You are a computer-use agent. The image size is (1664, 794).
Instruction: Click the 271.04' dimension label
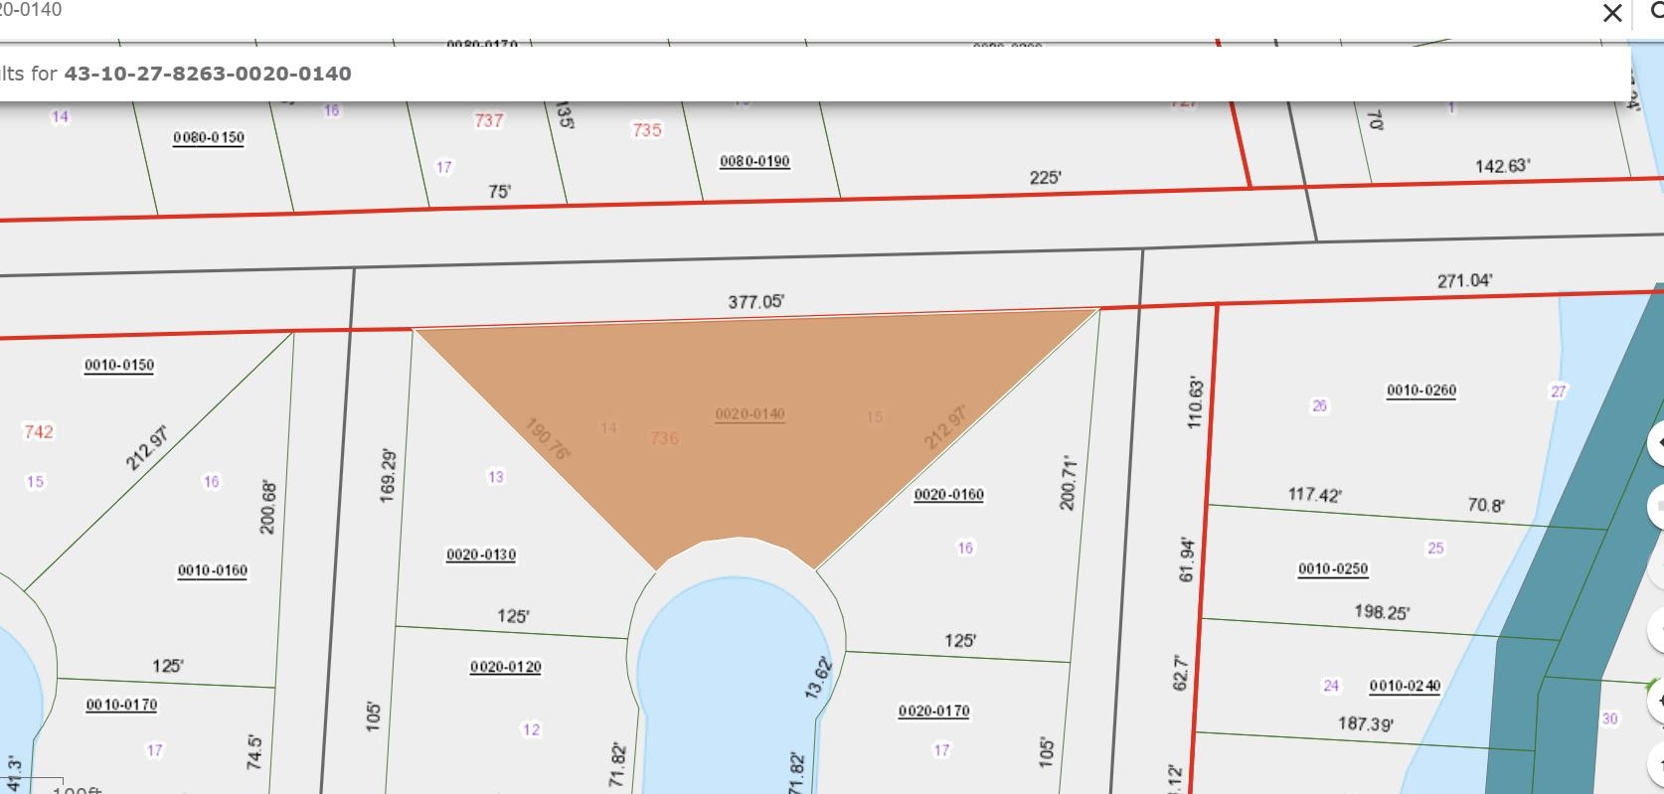coord(1464,281)
